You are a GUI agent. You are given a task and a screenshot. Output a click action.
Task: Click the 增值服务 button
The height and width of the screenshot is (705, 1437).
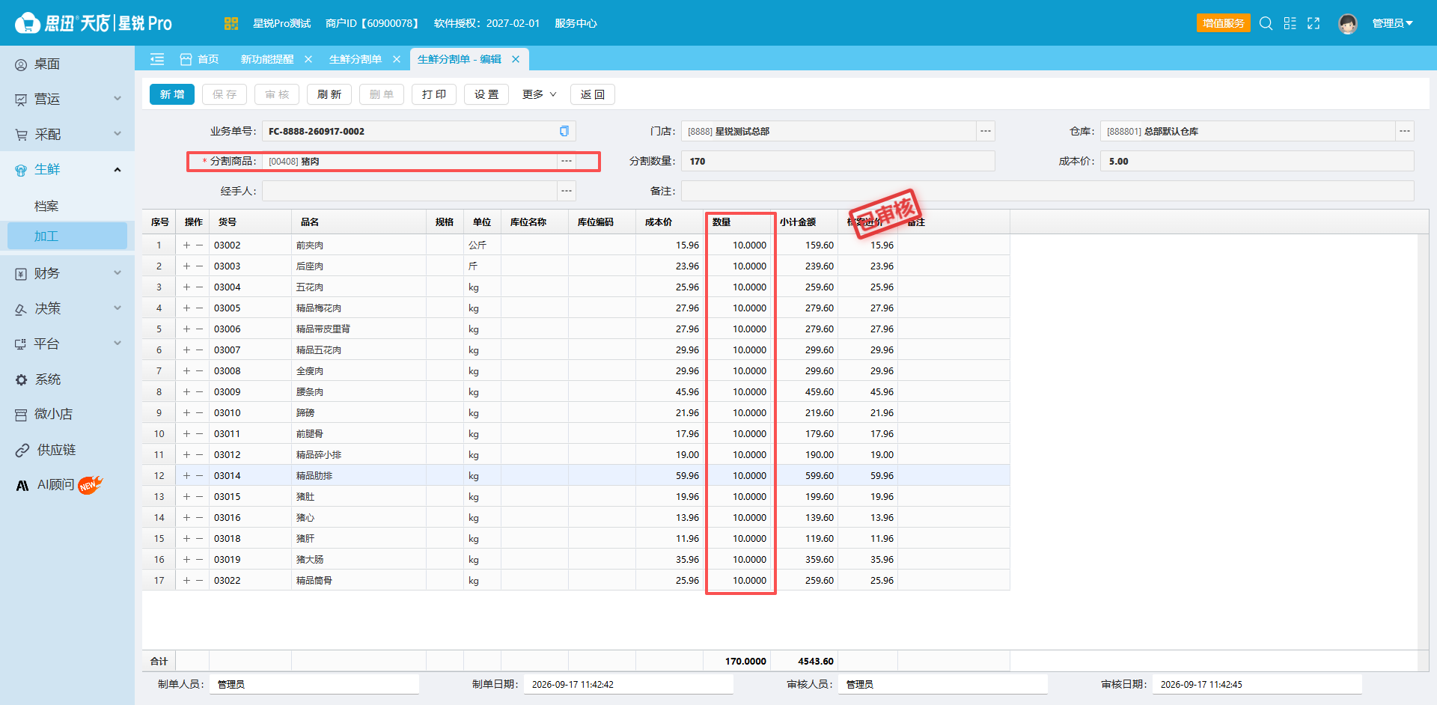coord(1224,23)
